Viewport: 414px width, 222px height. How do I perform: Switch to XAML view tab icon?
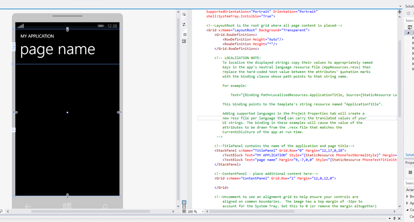185,35
